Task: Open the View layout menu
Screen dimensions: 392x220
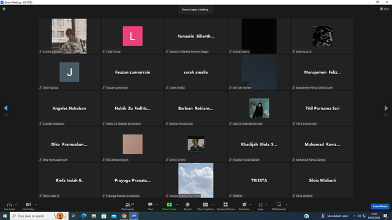Action: 385,9
